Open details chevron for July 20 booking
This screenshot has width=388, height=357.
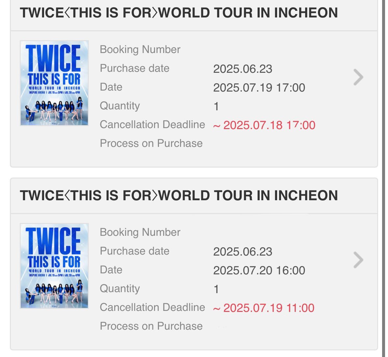tap(358, 260)
